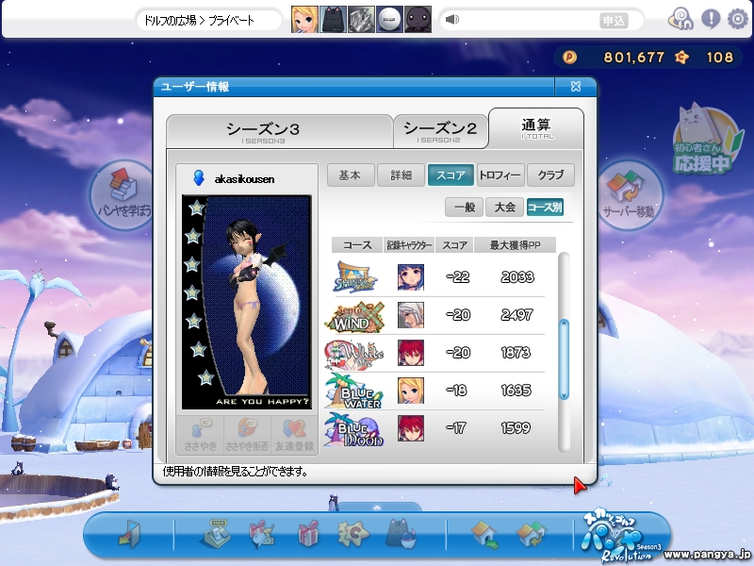Open the cash register shop icon
Image resolution: width=754 pixels, height=566 pixels.
[215, 533]
